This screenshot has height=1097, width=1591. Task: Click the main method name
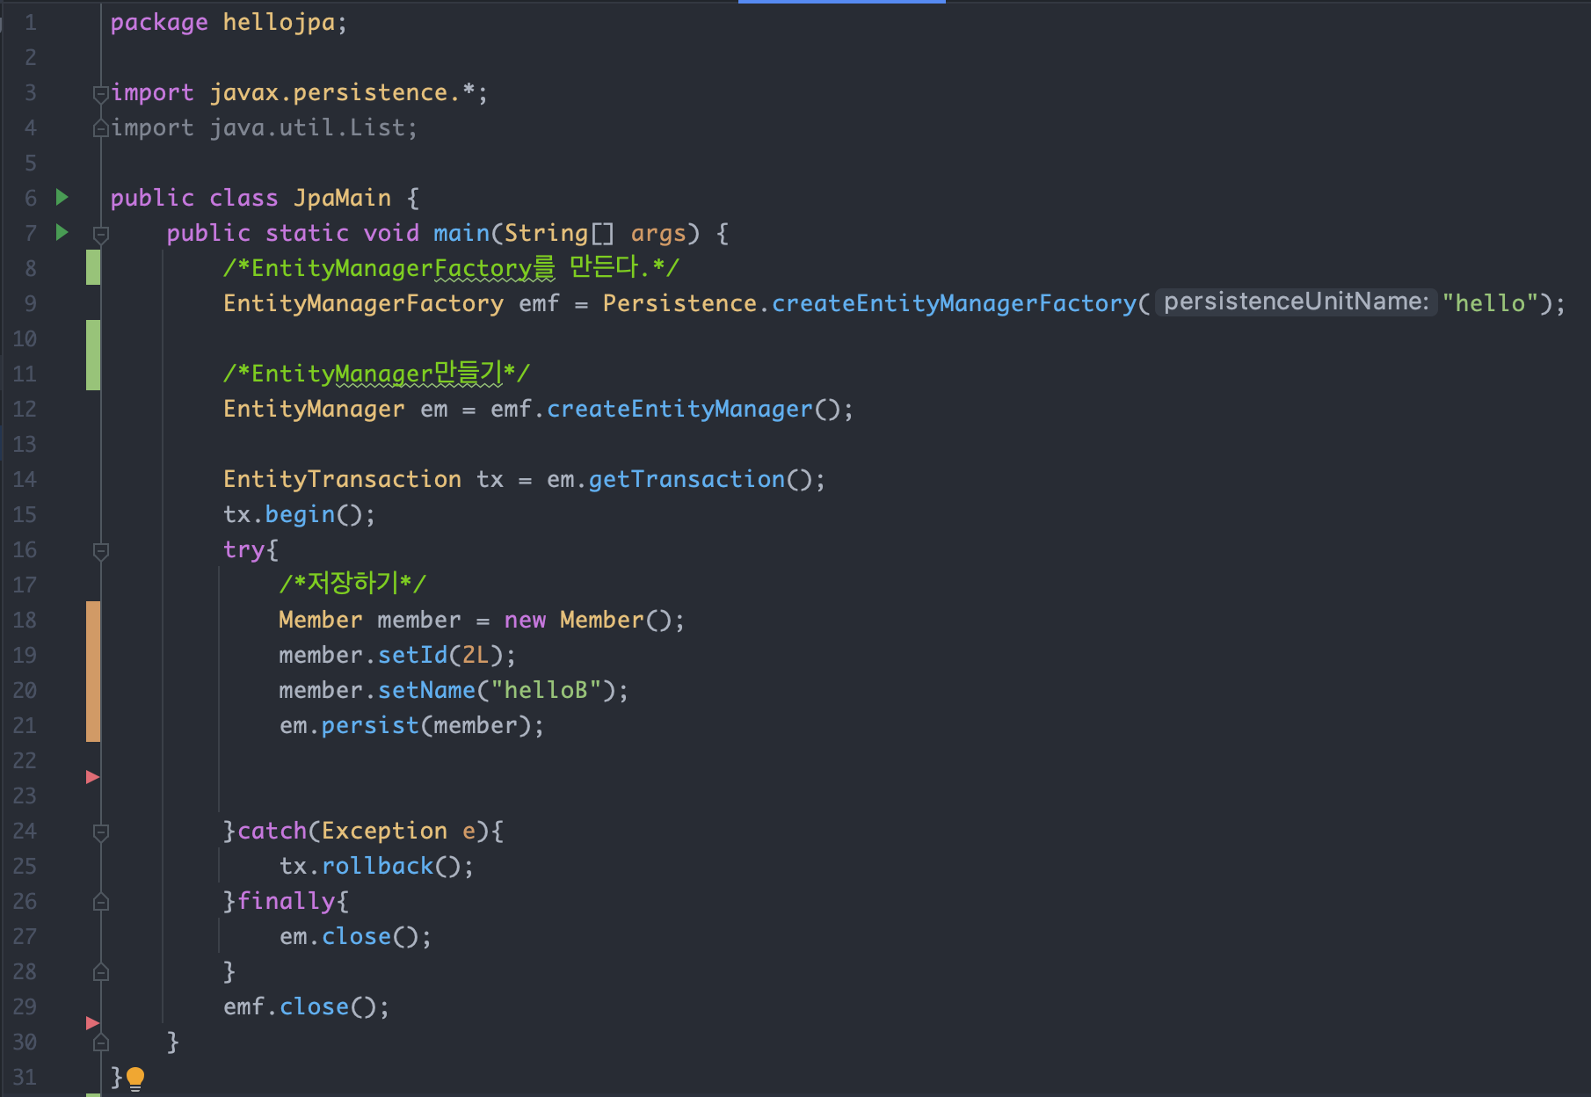pyautogui.click(x=461, y=233)
